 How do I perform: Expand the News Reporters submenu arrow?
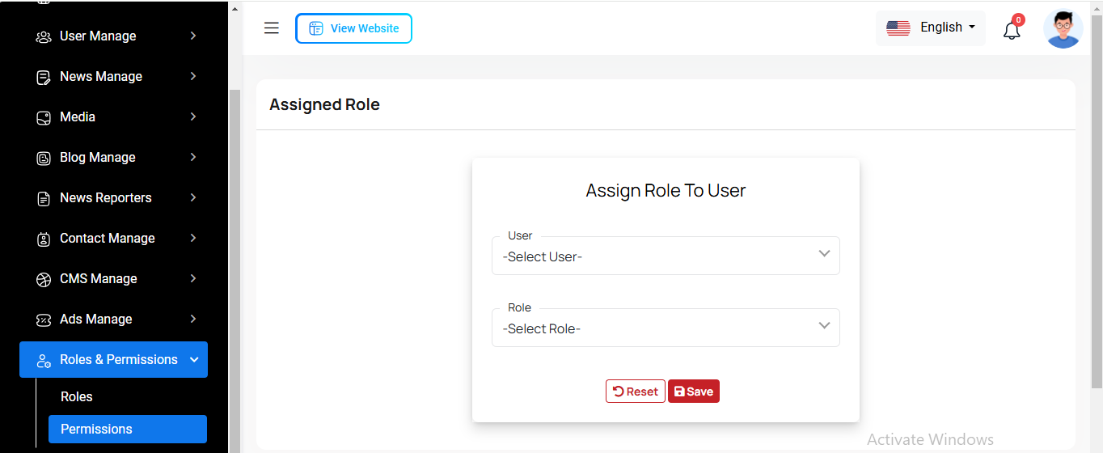(193, 197)
